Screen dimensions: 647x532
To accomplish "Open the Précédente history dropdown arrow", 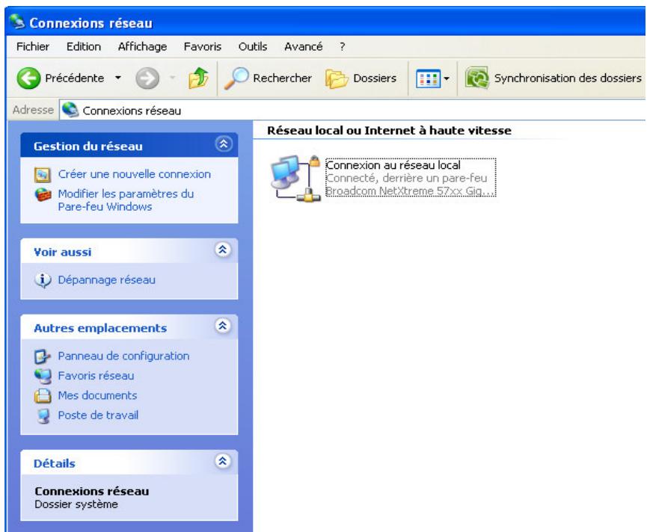I will tap(118, 78).
